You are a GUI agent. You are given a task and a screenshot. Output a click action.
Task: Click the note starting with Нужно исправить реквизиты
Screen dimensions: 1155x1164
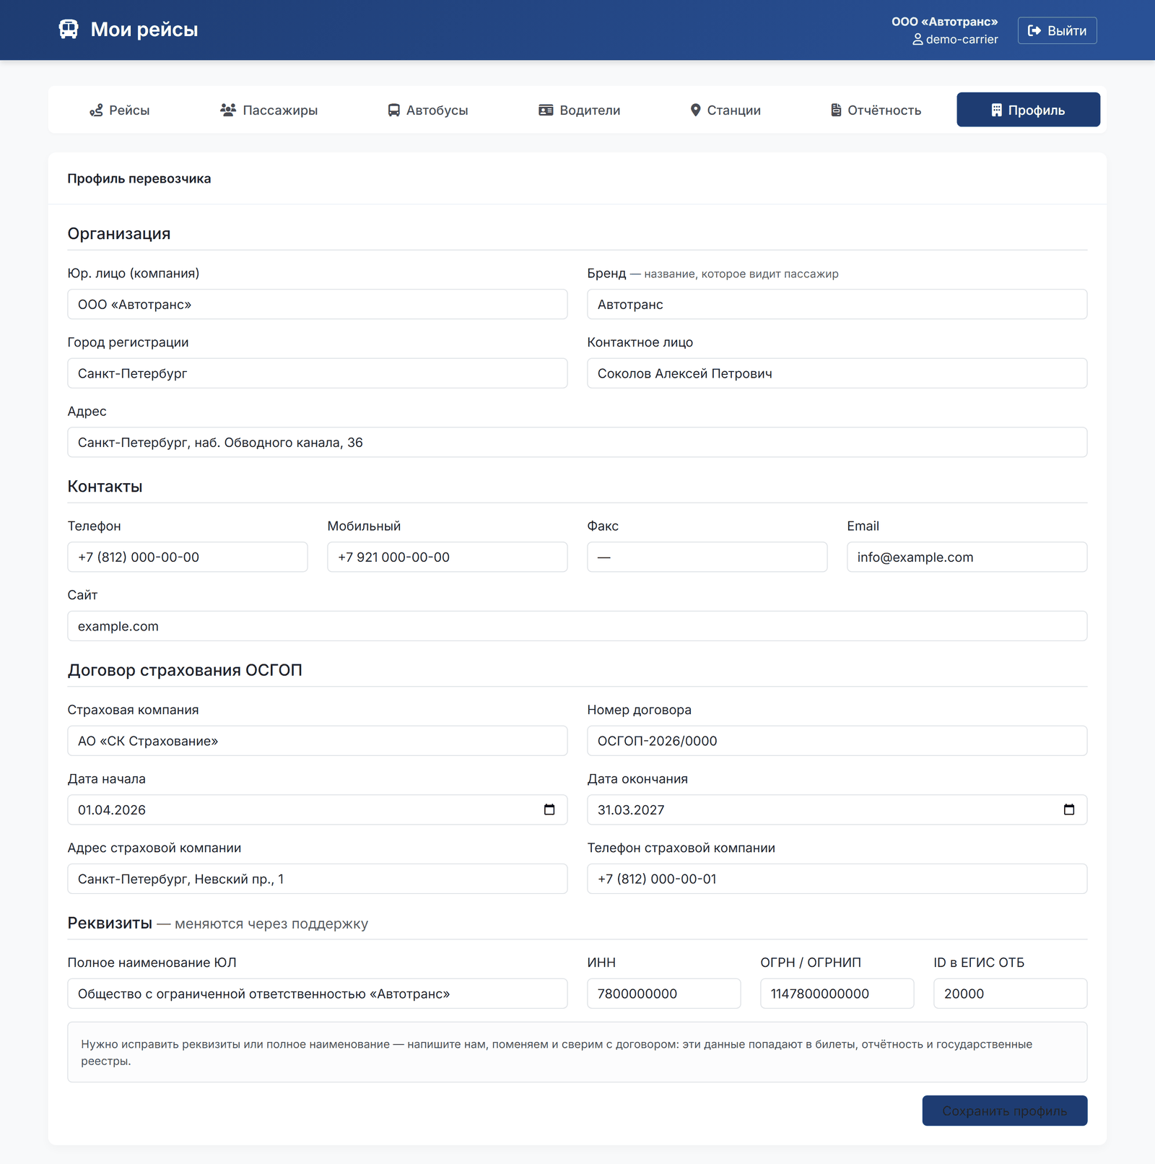point(577,1052)
